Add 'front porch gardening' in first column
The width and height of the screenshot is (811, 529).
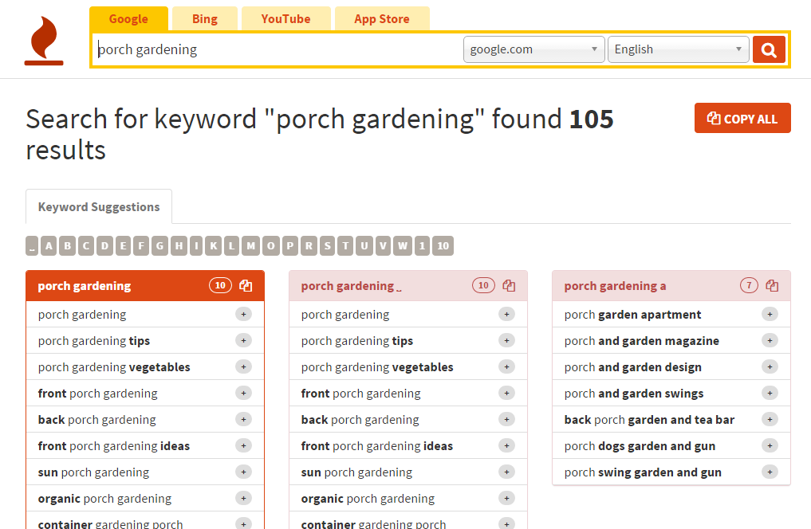click(x=243, y=393)
